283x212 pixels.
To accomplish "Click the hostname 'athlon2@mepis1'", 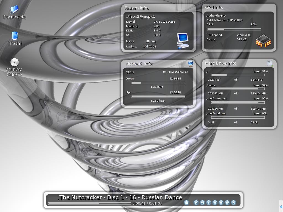I will point(141,17).
